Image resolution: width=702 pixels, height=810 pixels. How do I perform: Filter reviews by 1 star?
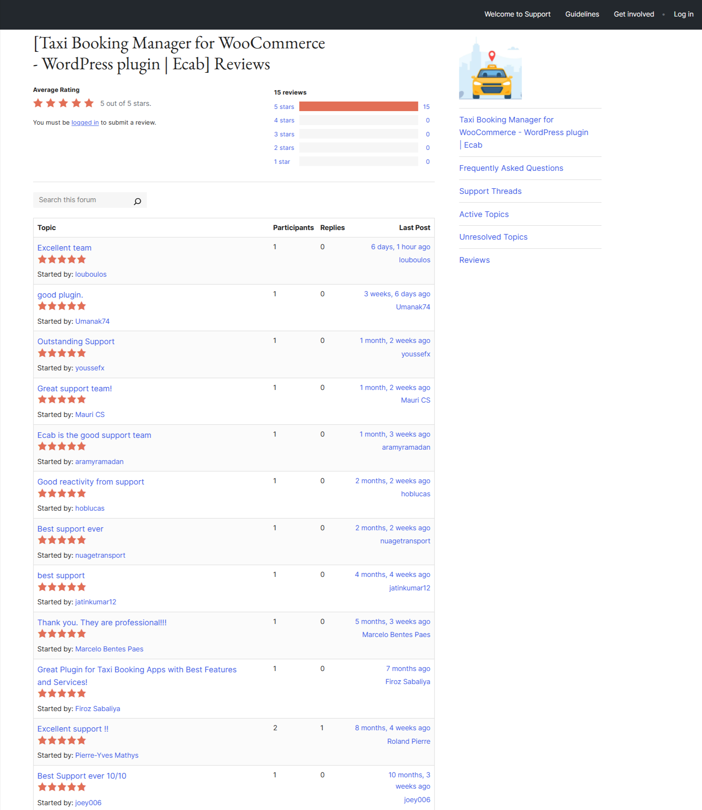(x=282, y=162)
